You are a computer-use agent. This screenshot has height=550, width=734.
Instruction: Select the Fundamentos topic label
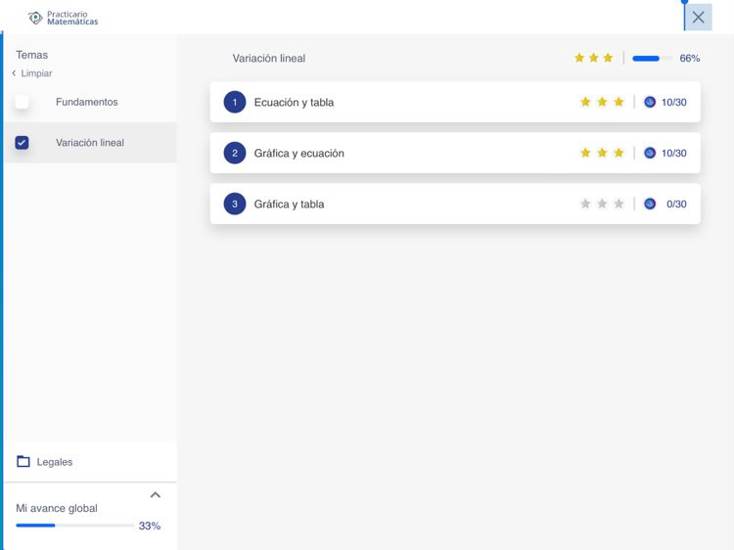[x=86, y=102]
